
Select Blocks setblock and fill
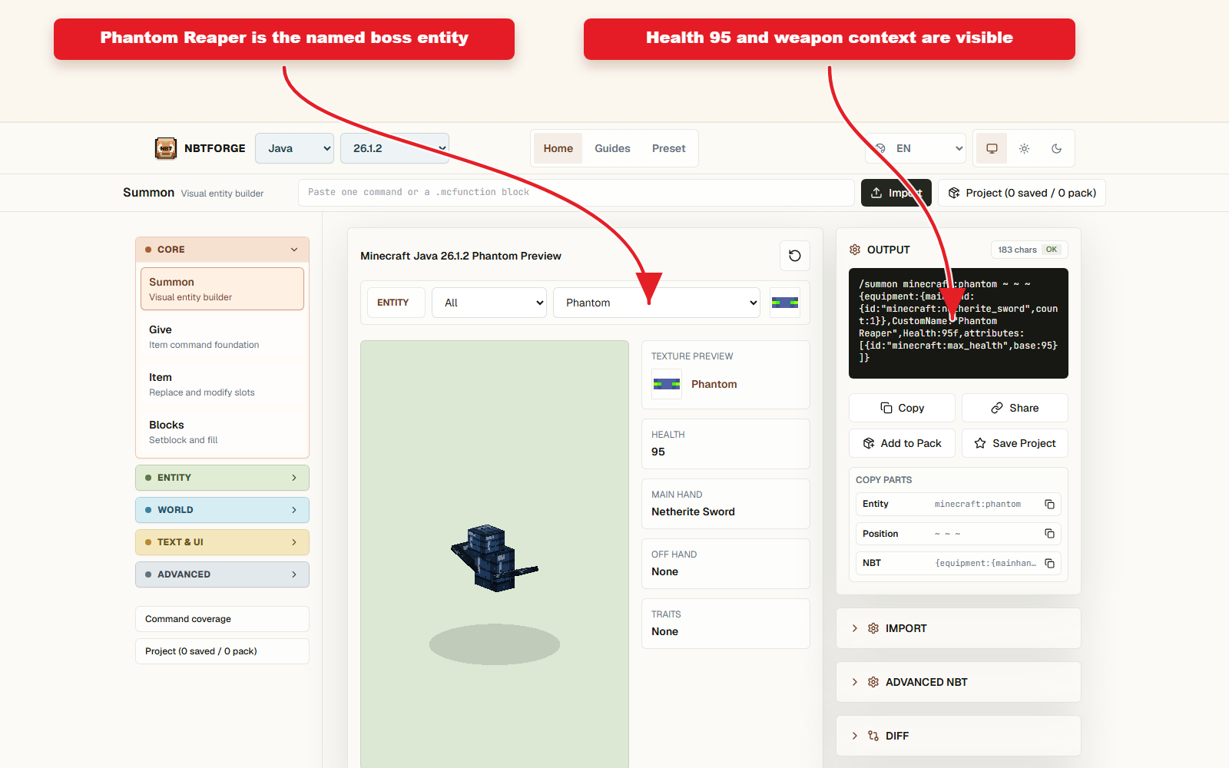(x=222, y=432)
